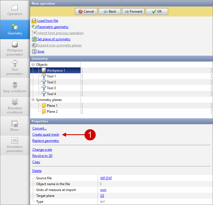Open Boundary conditions sidebar icon
The height and width of the screenshot is (205, 213).
point(15,102)
